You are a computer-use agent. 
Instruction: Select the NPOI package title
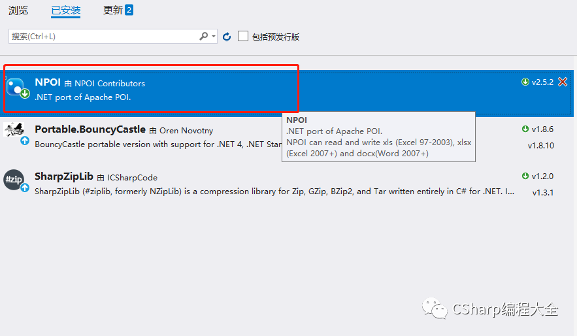48,82
